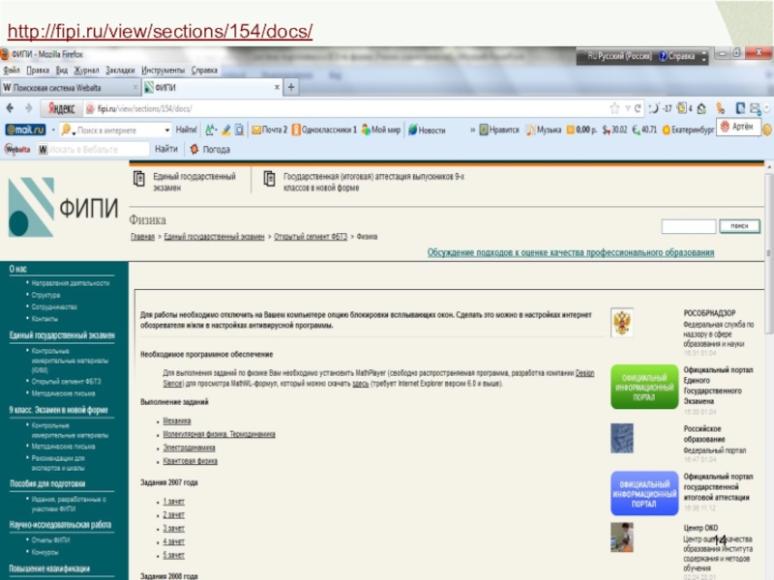Click the site поиск button
This screenshot has width=774, height=580.
click(739, 226)
